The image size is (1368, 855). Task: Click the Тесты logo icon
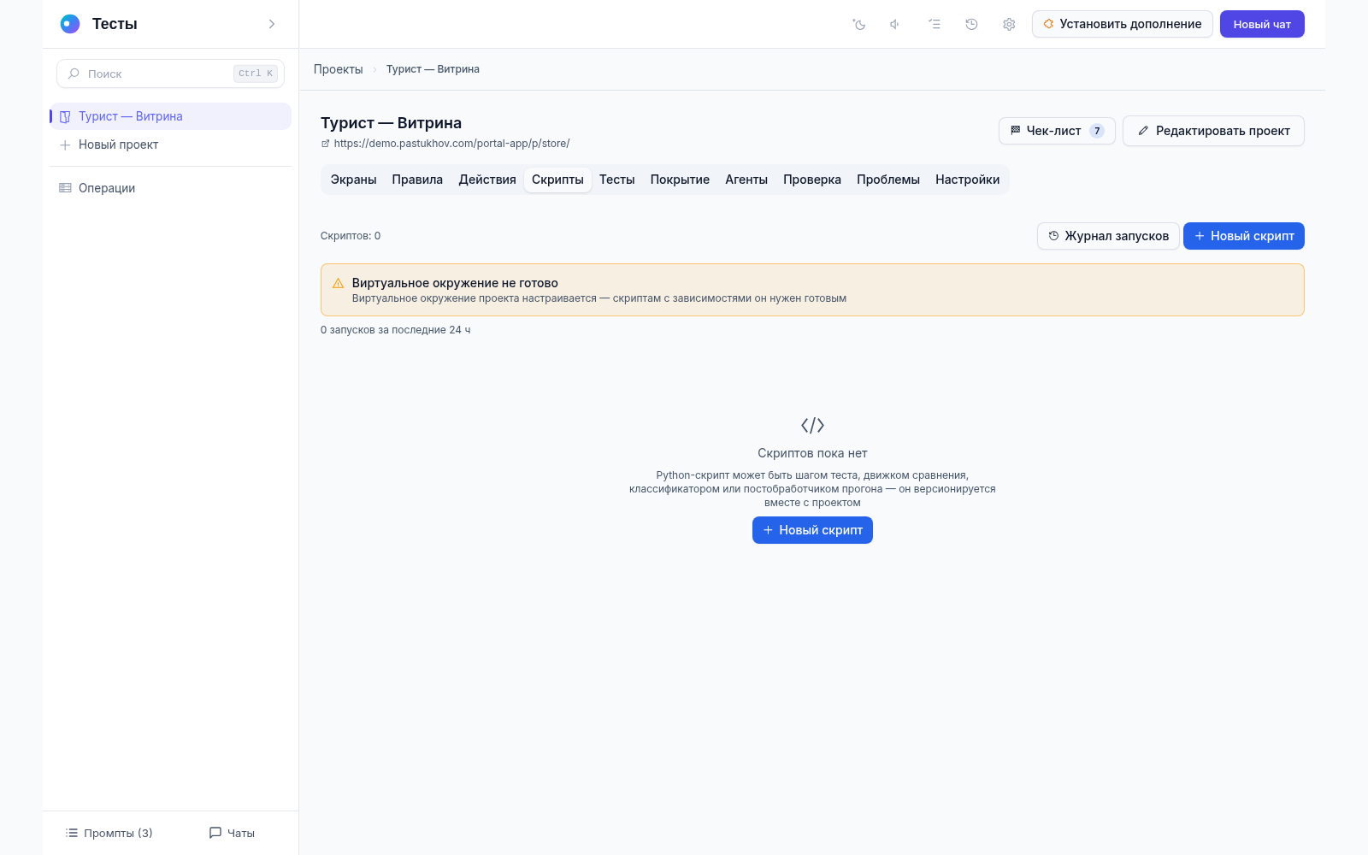[70, 24]
